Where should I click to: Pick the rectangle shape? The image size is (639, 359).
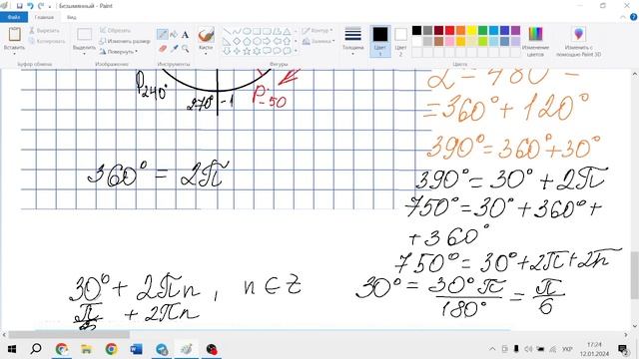pos(257,31)
